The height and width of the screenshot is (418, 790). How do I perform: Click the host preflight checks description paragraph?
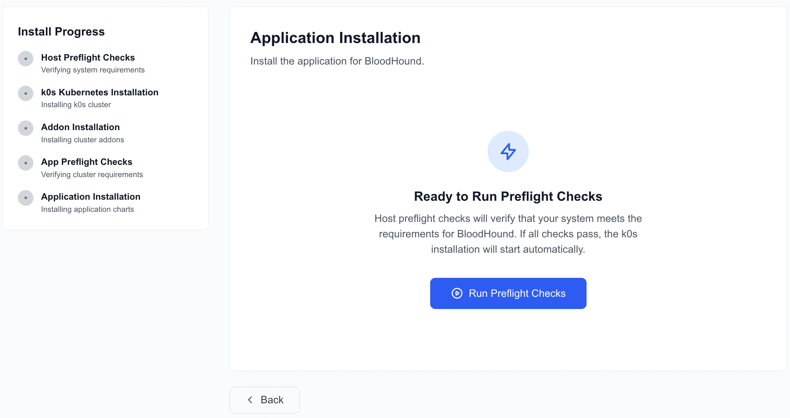[508, 234]
